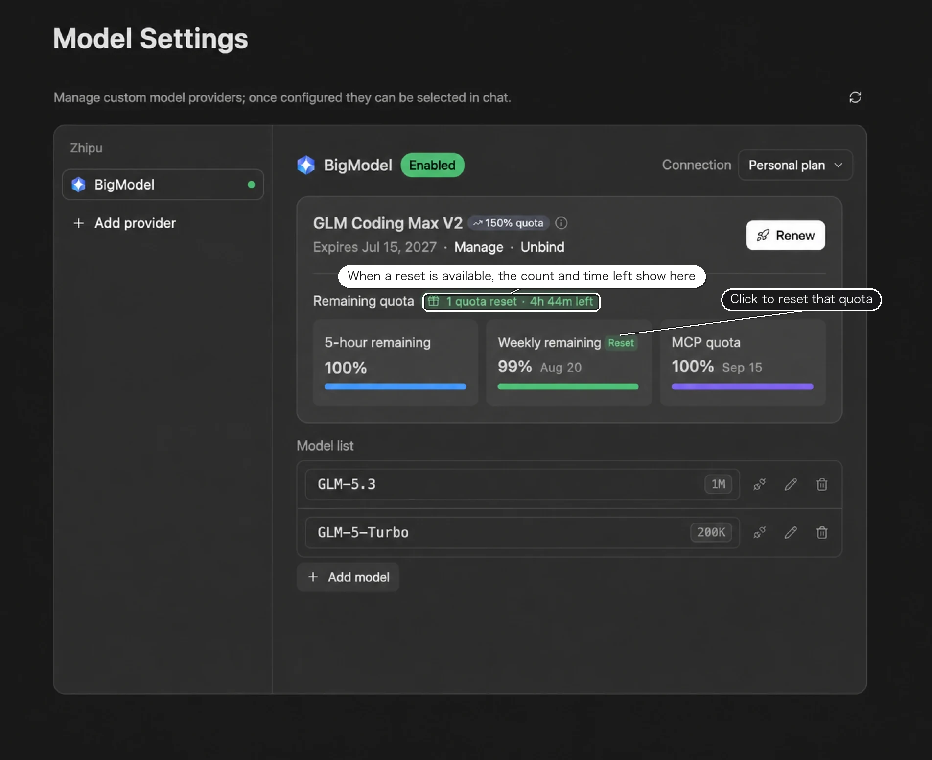The image size is (932, 760).
Task: Click the GLM-5.3 model name field
Action: click(522, 484)
